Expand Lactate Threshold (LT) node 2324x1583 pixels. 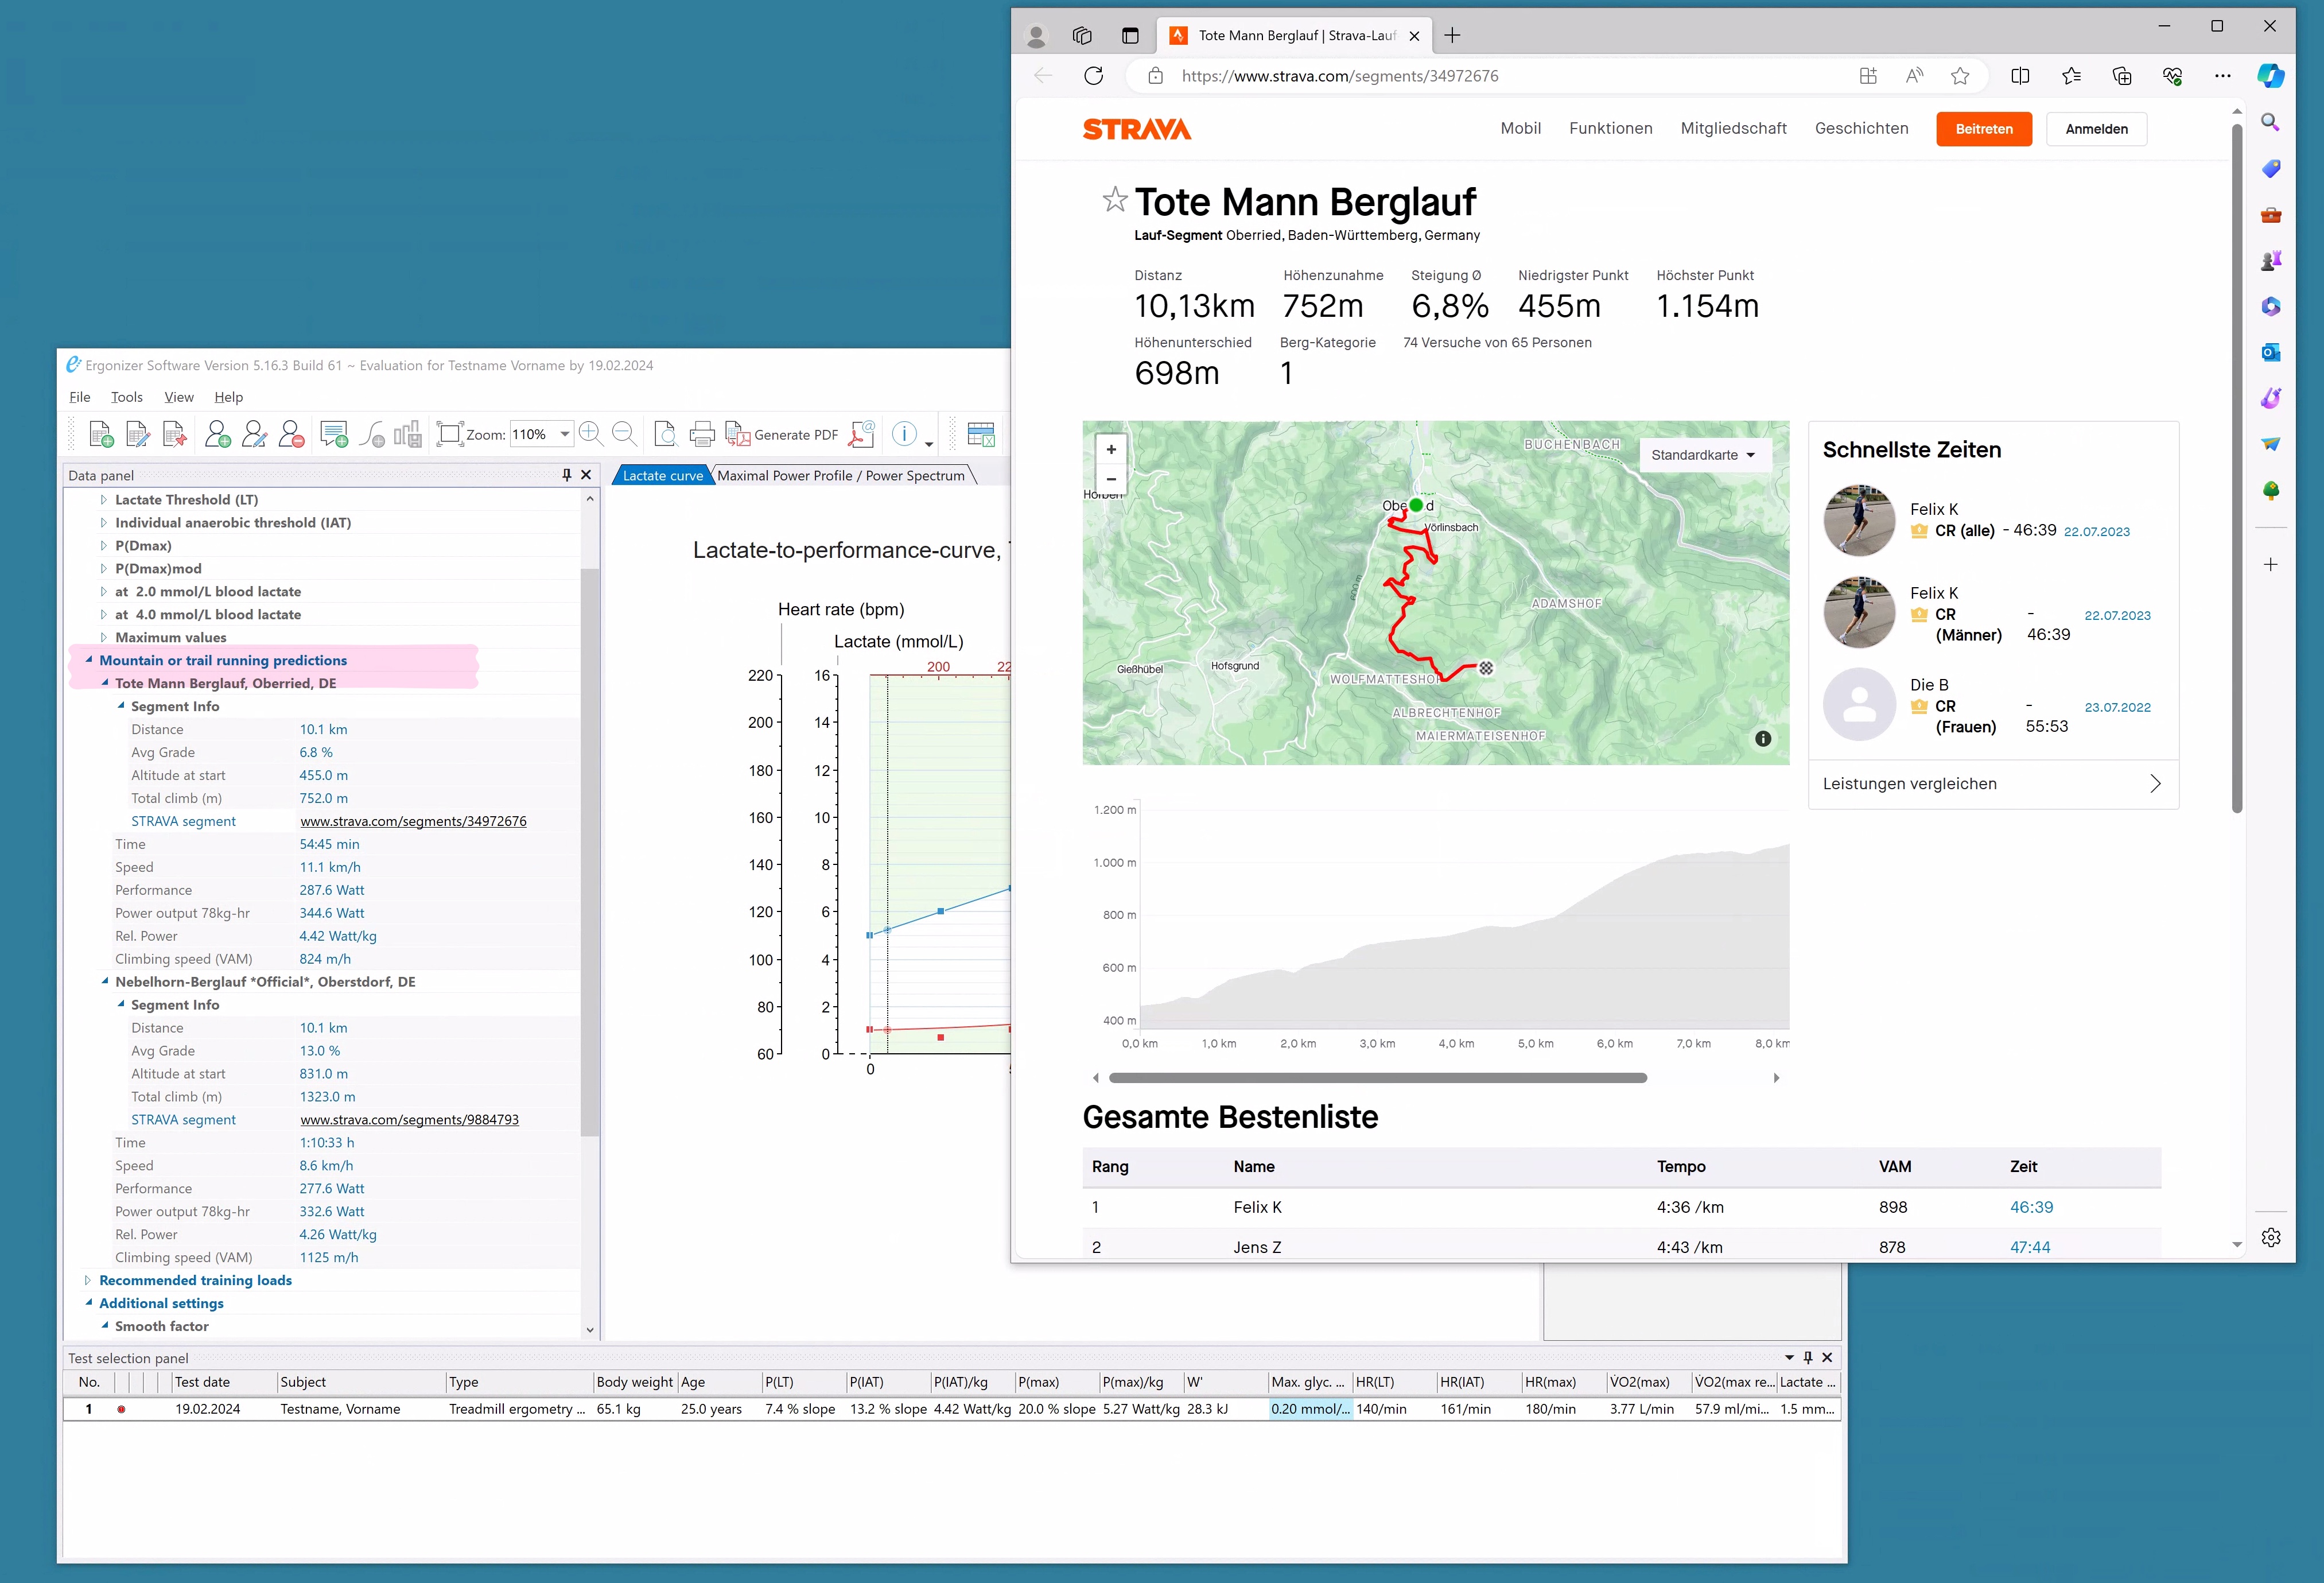(103, 500)
